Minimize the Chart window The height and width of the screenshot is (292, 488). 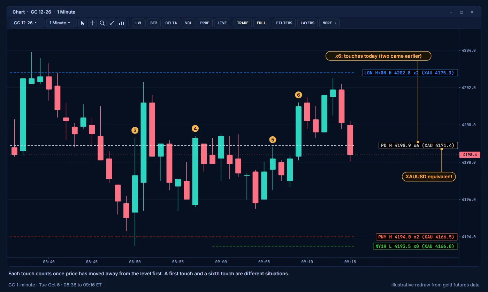point(451,12)
